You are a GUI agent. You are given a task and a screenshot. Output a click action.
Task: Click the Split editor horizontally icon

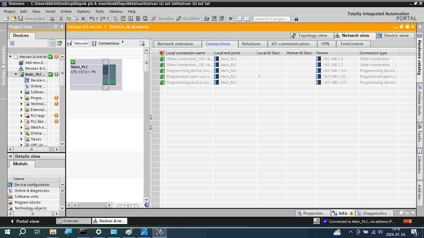(240, 19)
